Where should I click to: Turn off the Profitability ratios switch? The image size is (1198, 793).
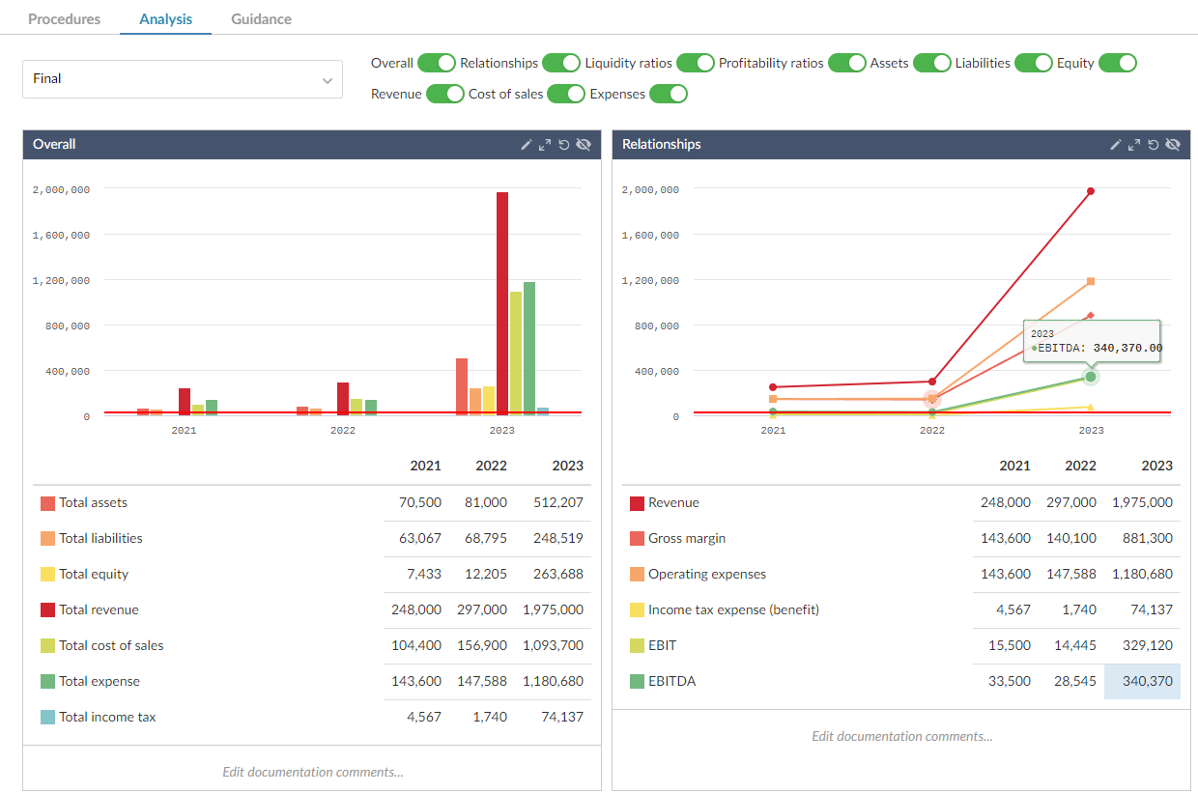pos(847,63)
